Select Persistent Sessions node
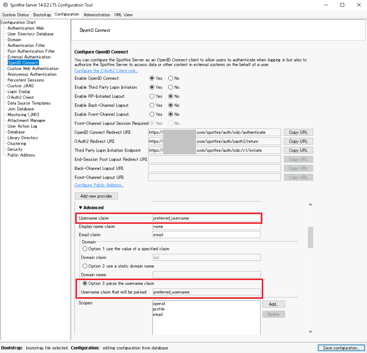 point(26,80)
